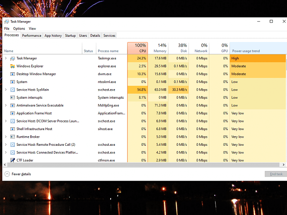This screenshot has width=287, height=215.
Task: Sort by the CPU column header
Action: (138, 48)
